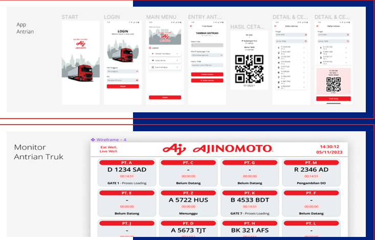
Task: Click the Ajinomoto banner image in Main Menu
Action: pos(165,37)
